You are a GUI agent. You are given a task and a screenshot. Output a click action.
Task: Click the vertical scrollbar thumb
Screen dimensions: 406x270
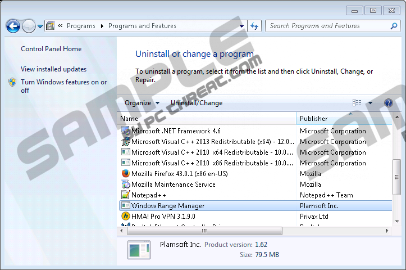(x=396, y=177)
